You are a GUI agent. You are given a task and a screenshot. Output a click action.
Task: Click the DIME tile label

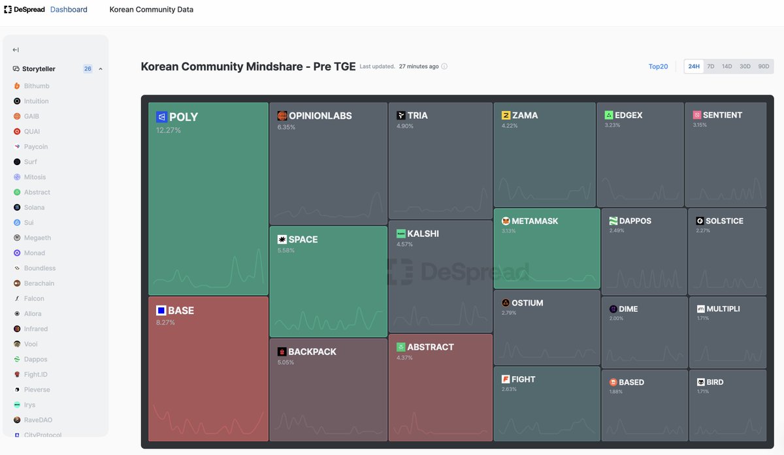click(x=629, y=309)
